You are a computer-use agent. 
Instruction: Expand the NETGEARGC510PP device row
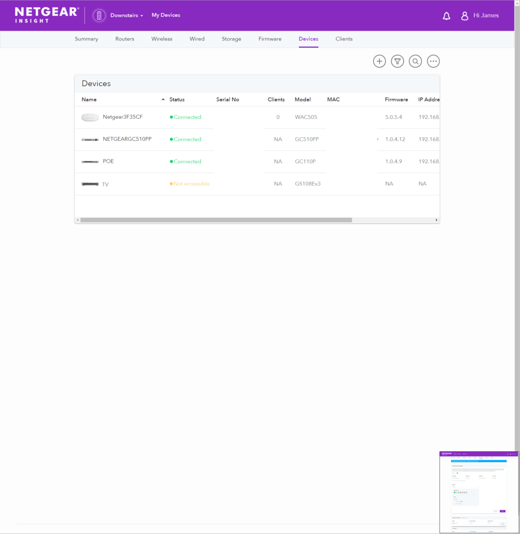tap(127, 139)
